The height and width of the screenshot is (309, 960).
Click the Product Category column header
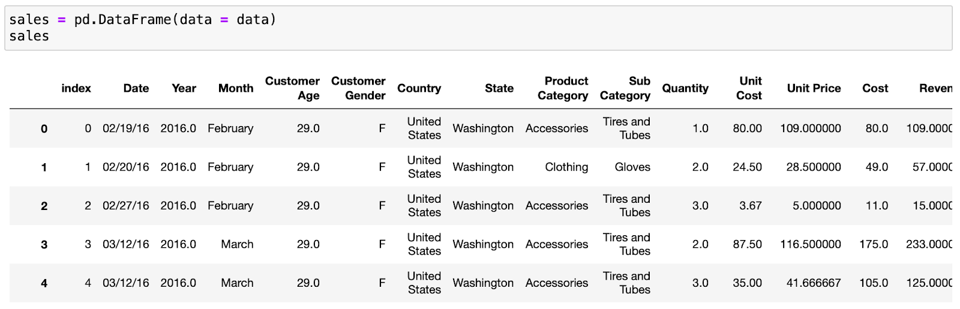[x=563, y=88]
